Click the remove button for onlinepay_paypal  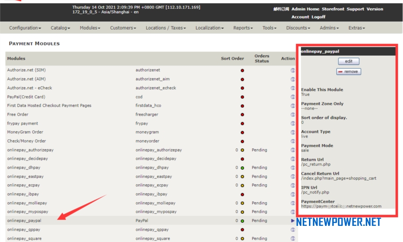[x=348, y=72]
